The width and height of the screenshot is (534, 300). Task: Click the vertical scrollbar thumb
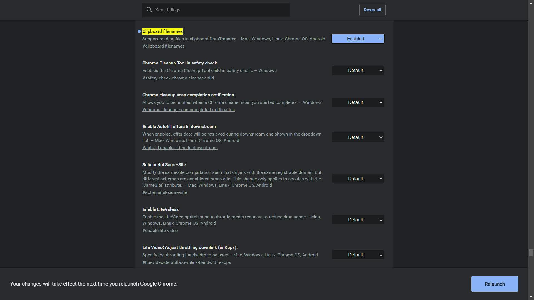coord(531,253)
